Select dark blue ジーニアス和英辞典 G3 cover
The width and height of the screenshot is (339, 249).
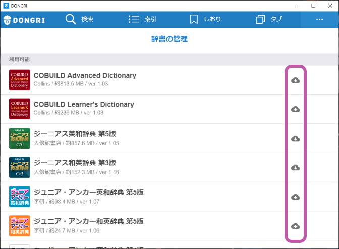click(20, 167)
